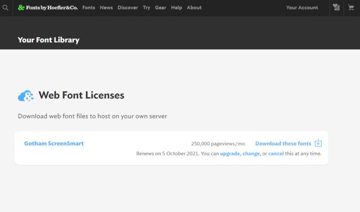Click the Web Font Licenses heading
Image resolution: width=360 pixels, height=212 pixels.
pyautogui.click(x=81, y=95)
